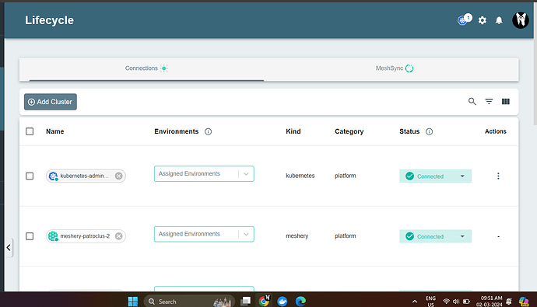Open the Wi-Fi network tray icon

point(446,302)
